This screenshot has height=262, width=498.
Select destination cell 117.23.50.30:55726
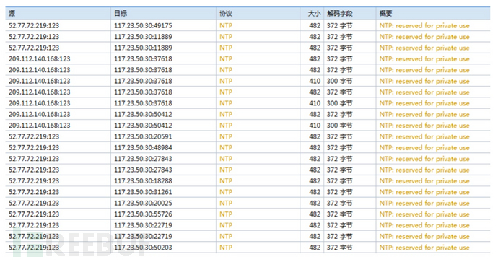pyautogui.click(x=143, y=214)
